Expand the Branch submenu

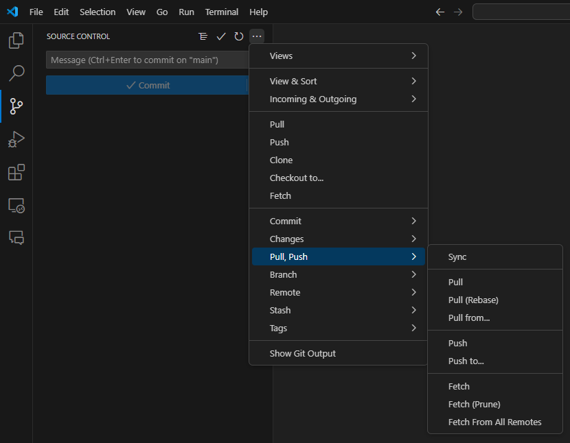(339, 274)
